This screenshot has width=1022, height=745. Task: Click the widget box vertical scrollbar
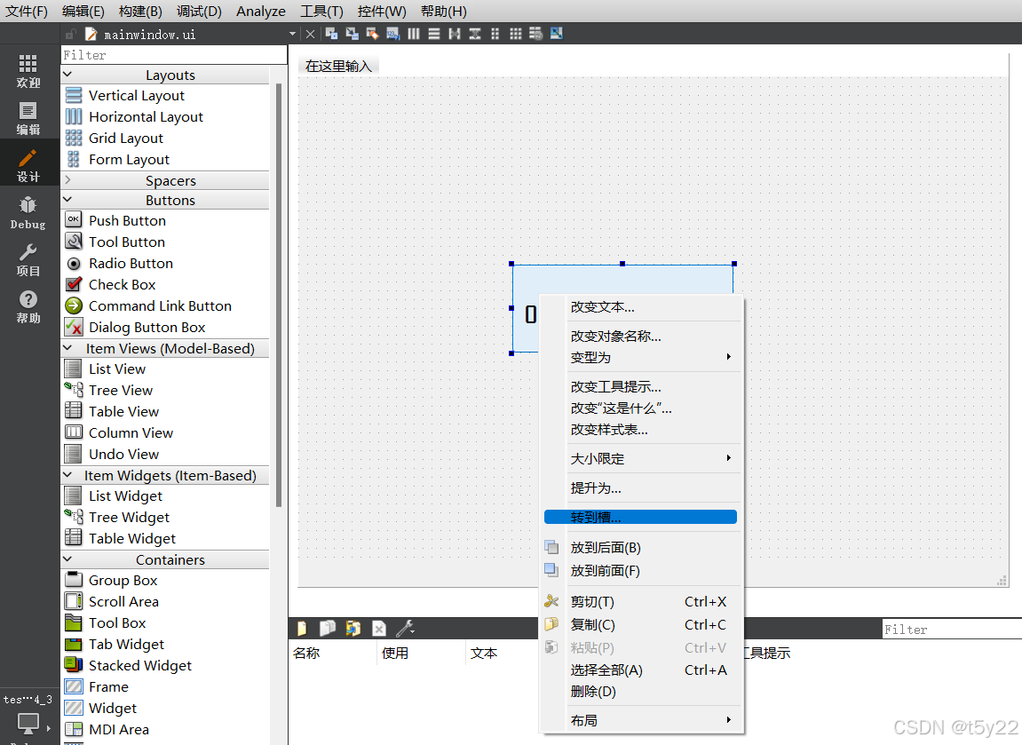click(279, 295)
